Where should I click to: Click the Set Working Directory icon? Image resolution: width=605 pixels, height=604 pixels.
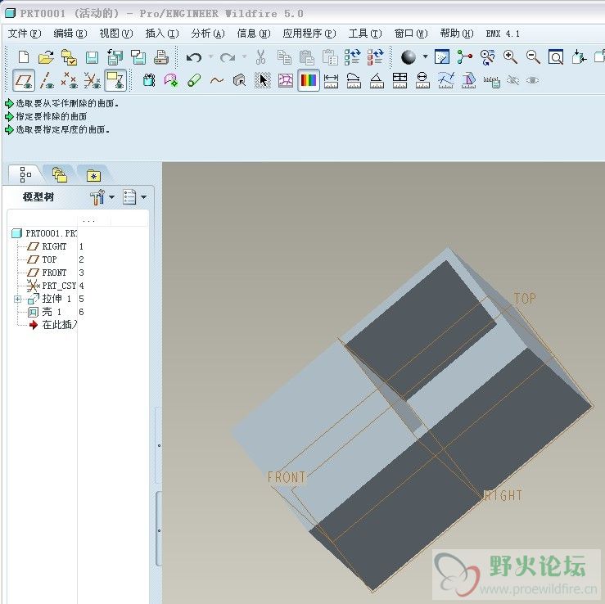69,57
